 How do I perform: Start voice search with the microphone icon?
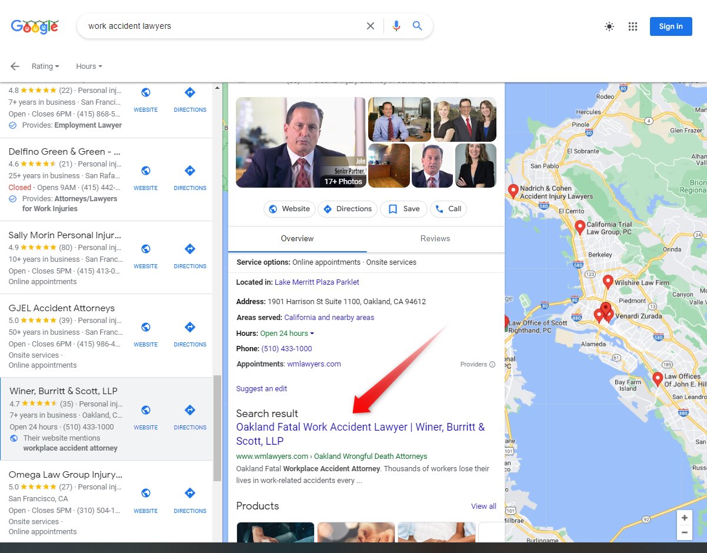(395, 26)
